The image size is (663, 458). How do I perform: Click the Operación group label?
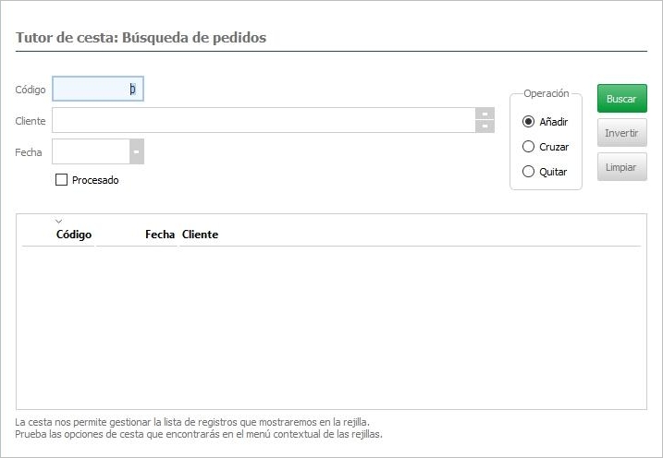tap(546, 94)
